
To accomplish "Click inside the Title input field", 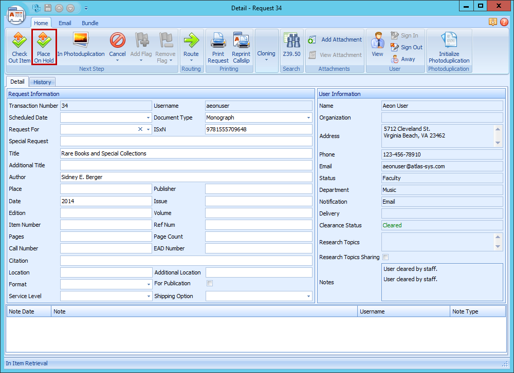I will 185,153.
